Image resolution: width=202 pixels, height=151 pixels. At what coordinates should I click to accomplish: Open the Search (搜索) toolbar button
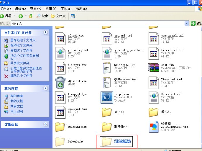[x=42, y=16]
